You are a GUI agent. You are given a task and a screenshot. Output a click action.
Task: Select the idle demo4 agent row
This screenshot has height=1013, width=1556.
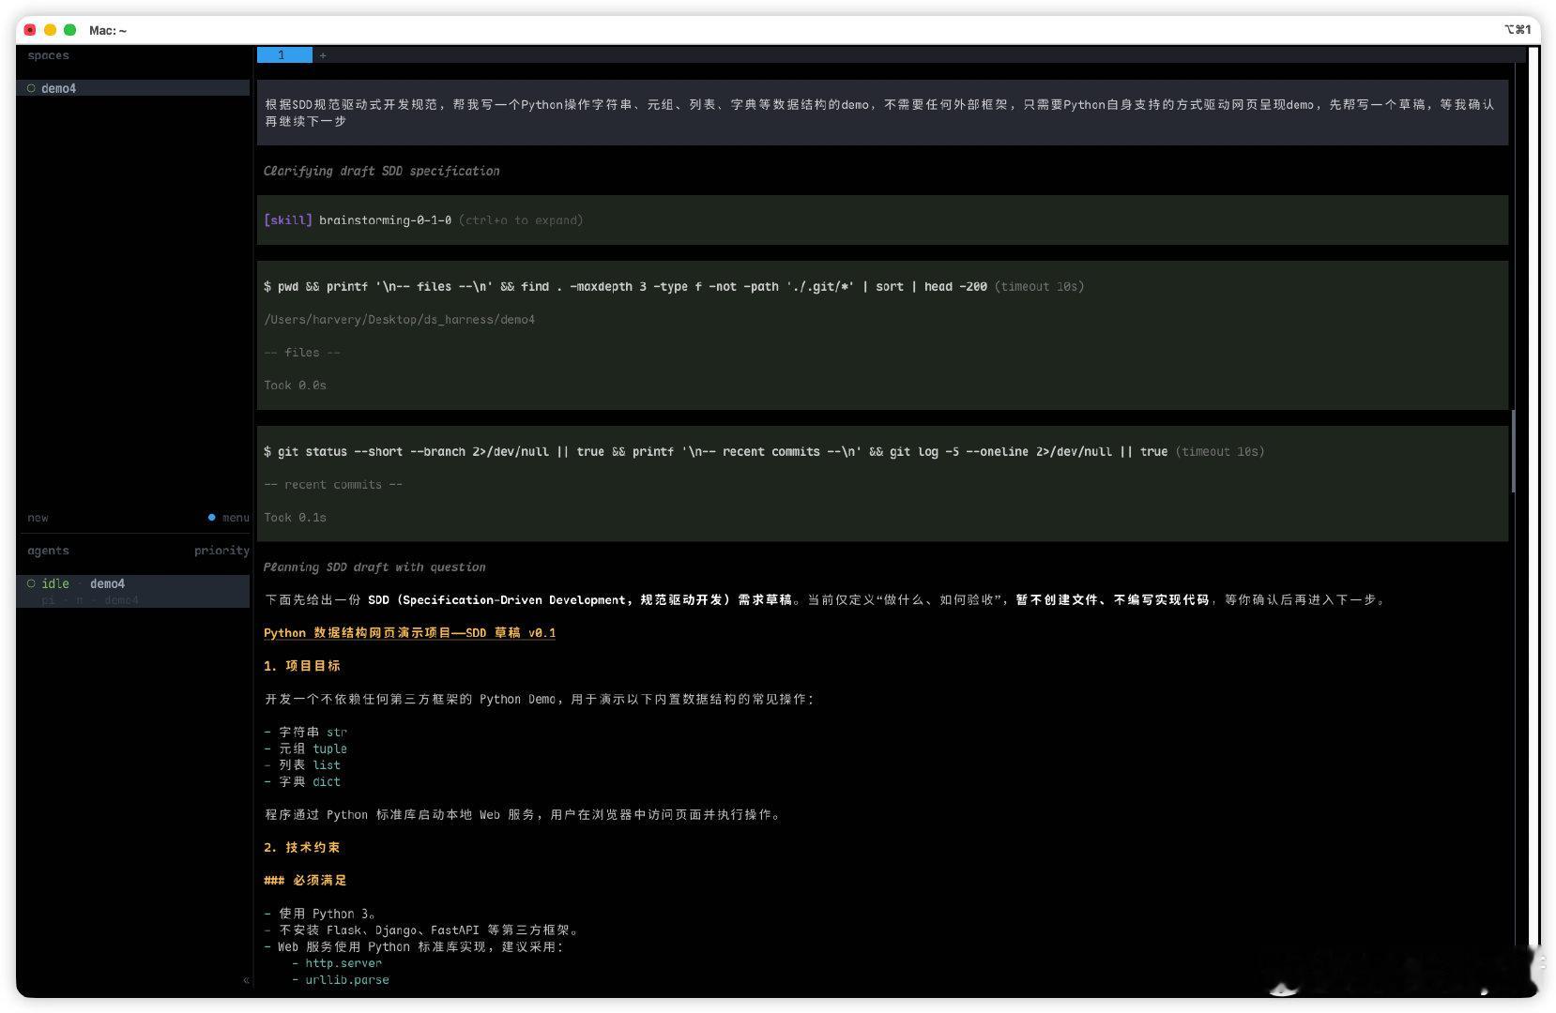coord(132,591)
